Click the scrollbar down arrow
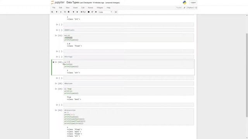The image size is (248, 139). [247, 138]
